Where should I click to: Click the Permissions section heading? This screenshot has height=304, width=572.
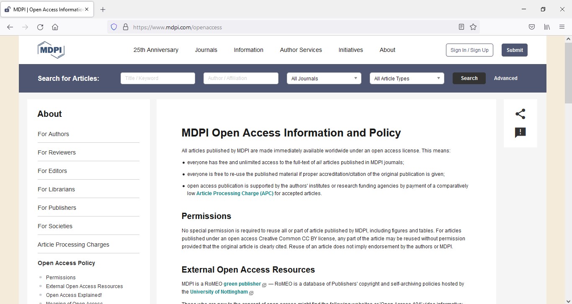206,216
